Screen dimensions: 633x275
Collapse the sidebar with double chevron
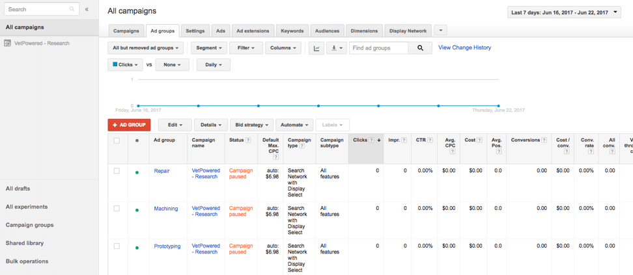87,10
